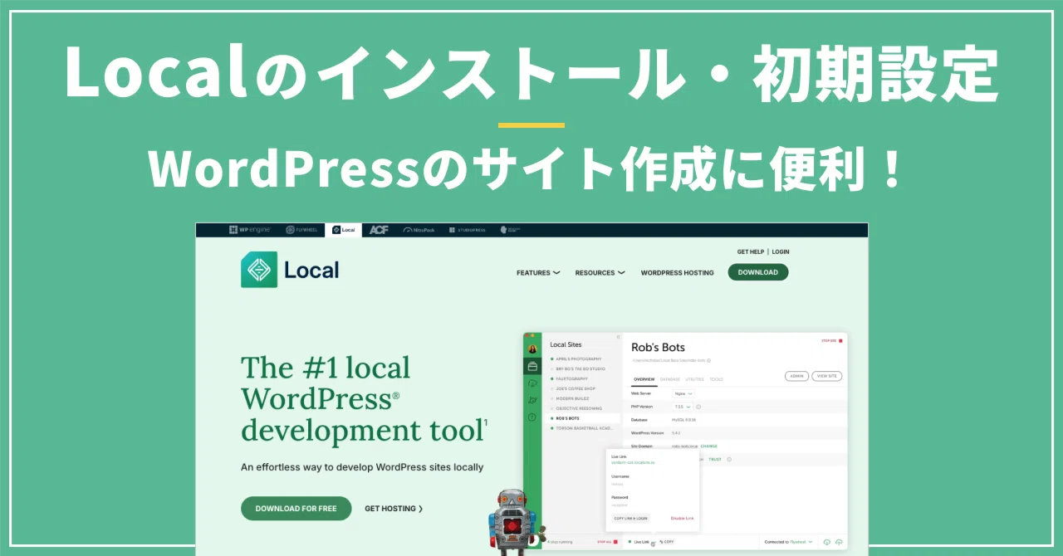Open the Local logo on the page header
The height and width of the screenshot is (556, 1063).
(290, 270)
